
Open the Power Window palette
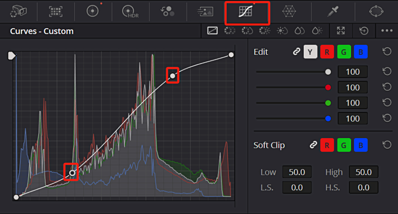[376, 12]
